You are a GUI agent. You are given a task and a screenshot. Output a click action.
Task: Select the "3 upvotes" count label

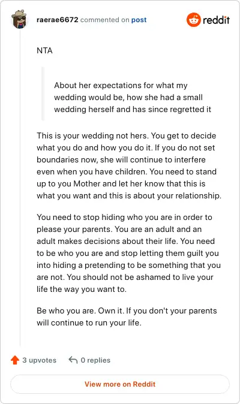39,360
